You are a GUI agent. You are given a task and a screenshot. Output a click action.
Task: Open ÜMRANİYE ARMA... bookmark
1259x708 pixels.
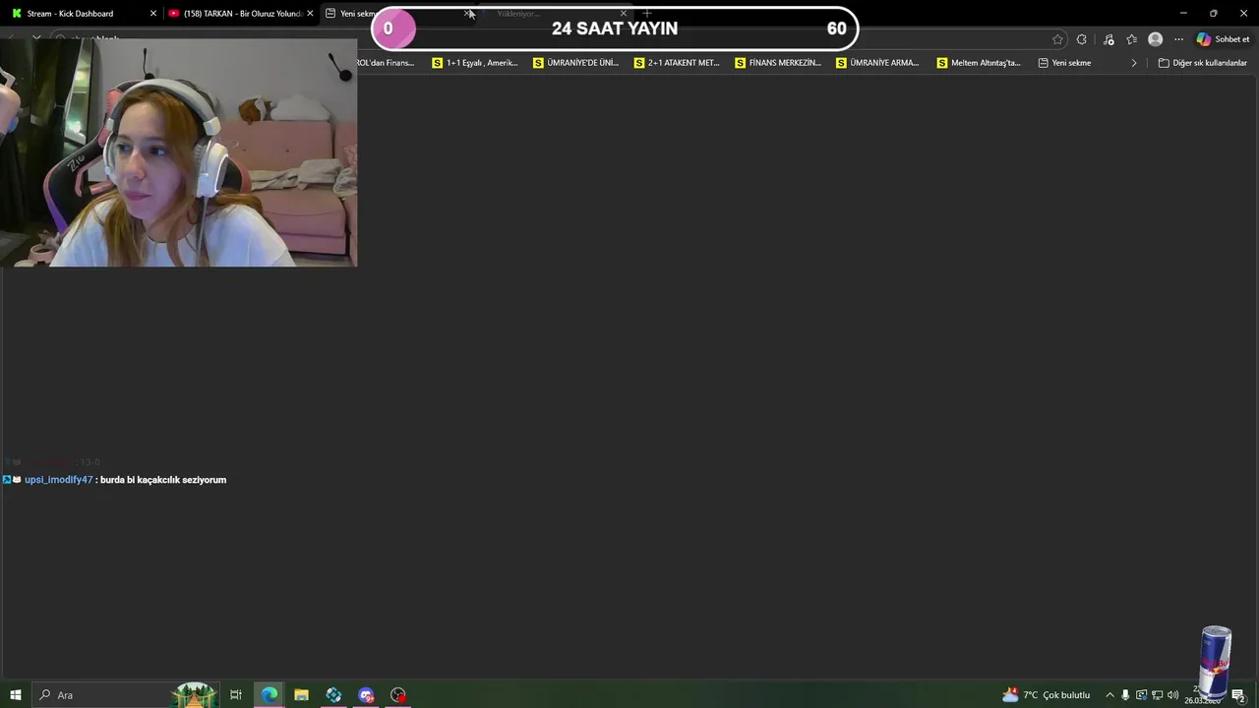pyautogui.click(x=877, y=63)
